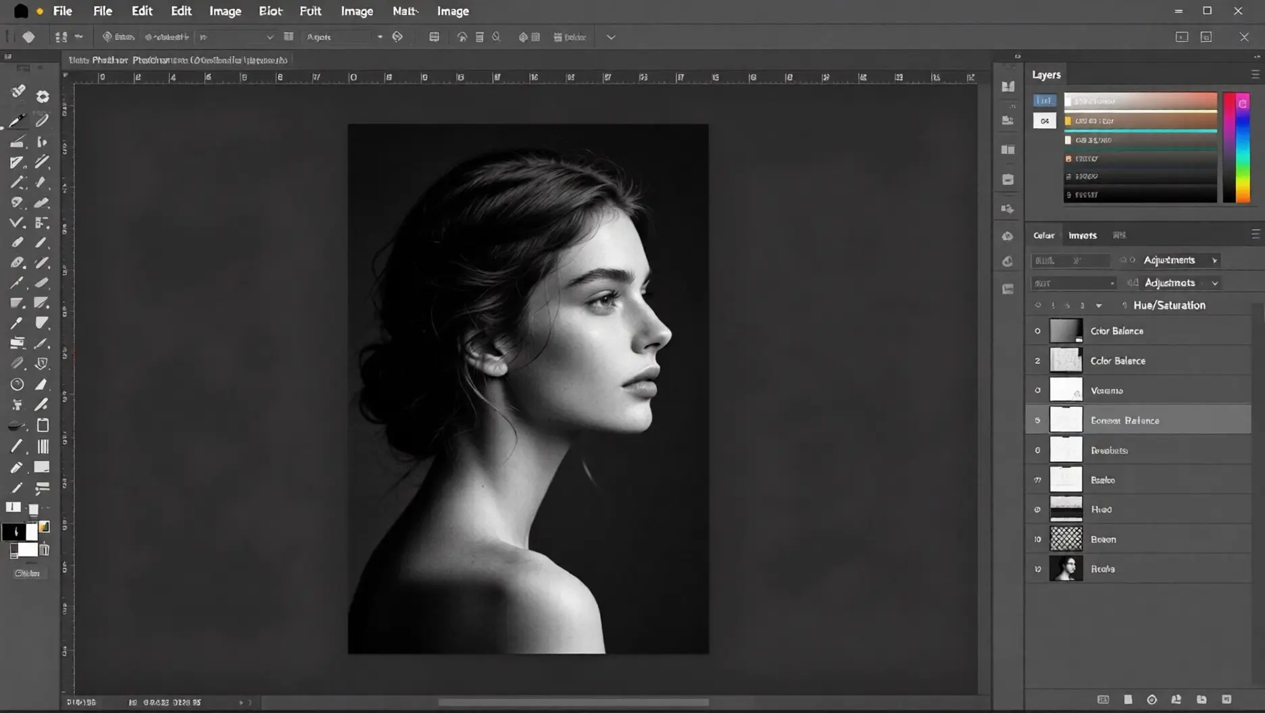Click the delete layer icon at panel bottom right

[x=1226, y=699]
